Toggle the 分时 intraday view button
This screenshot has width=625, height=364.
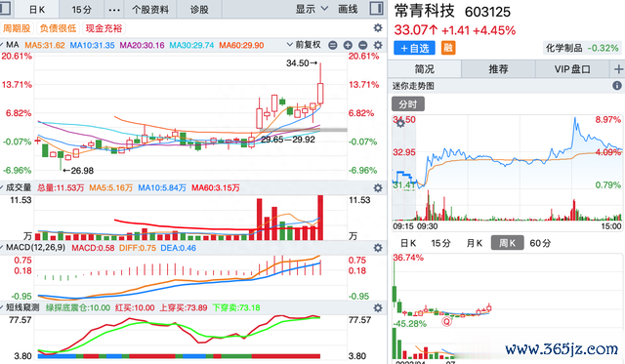(408, 104)
